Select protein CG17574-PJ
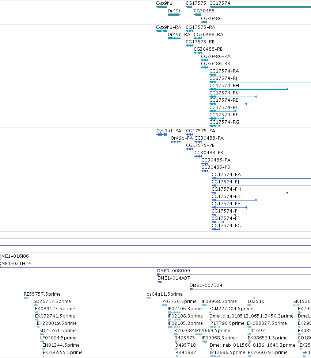The width and height of the screenshot is (311, 358). click(x=225, y=182)
